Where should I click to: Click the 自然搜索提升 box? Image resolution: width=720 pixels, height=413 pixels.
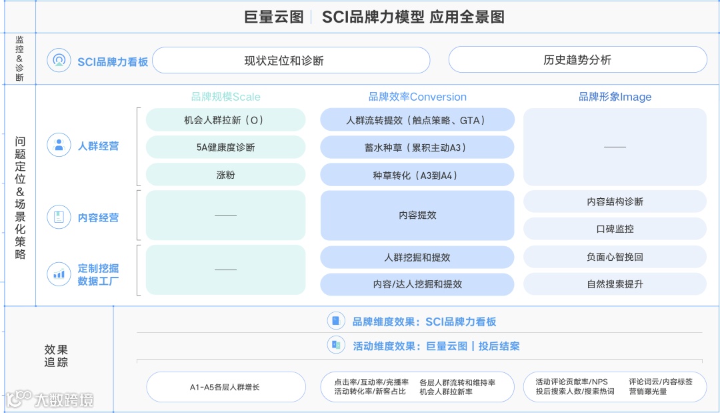[615, 284]
